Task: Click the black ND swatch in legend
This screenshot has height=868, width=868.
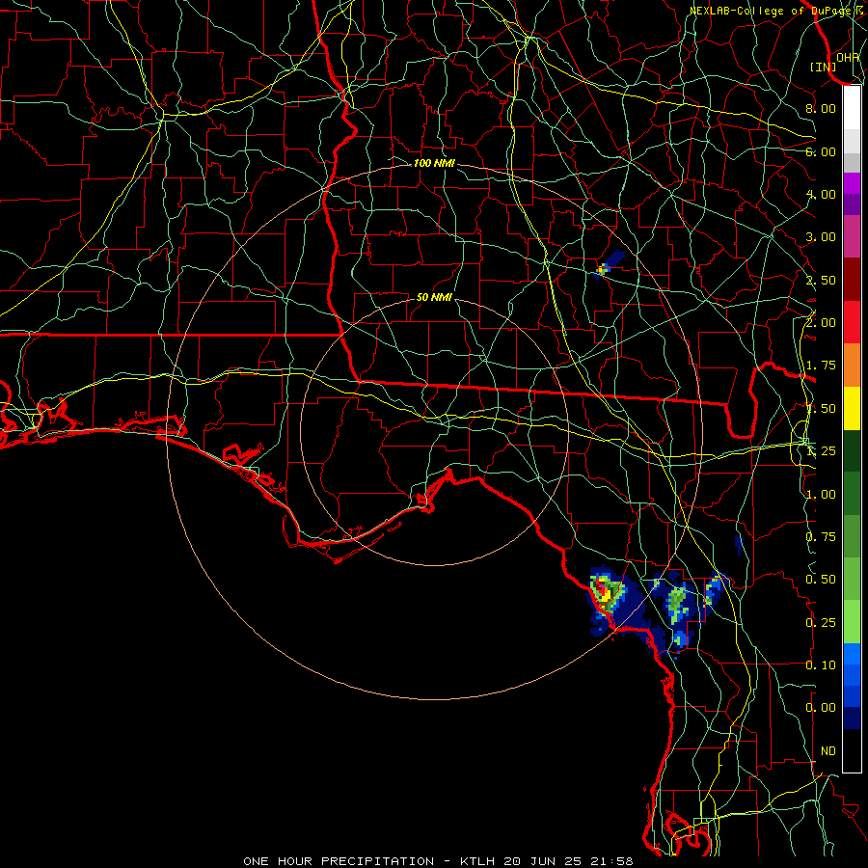Action: tap(852, 750)
